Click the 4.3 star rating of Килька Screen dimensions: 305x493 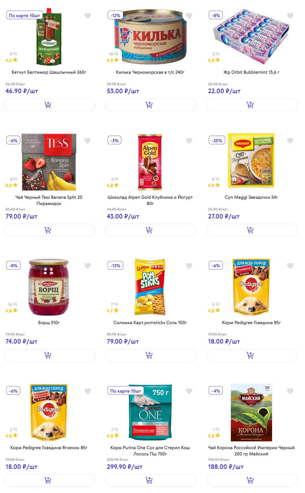tap(113, 60)
